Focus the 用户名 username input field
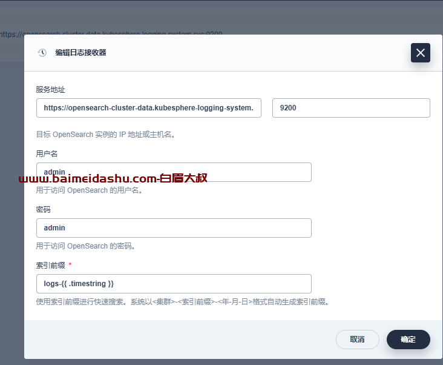This screenshot has width=443, height=365. click(x=174, y=172)
